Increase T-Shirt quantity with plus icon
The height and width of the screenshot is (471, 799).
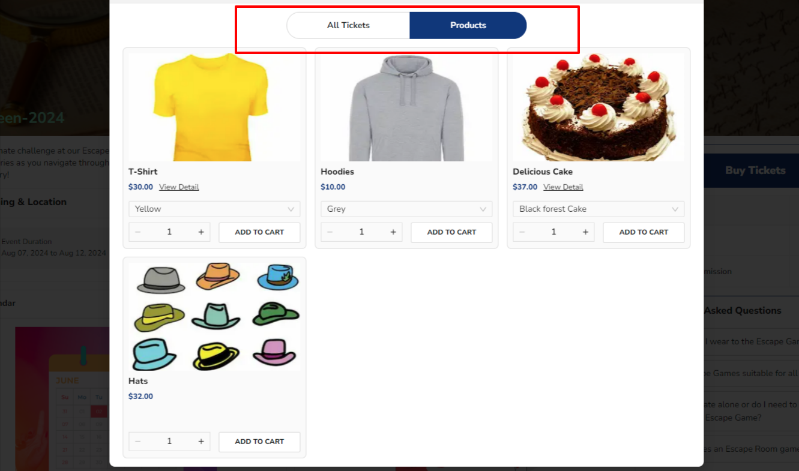(201, 232)
